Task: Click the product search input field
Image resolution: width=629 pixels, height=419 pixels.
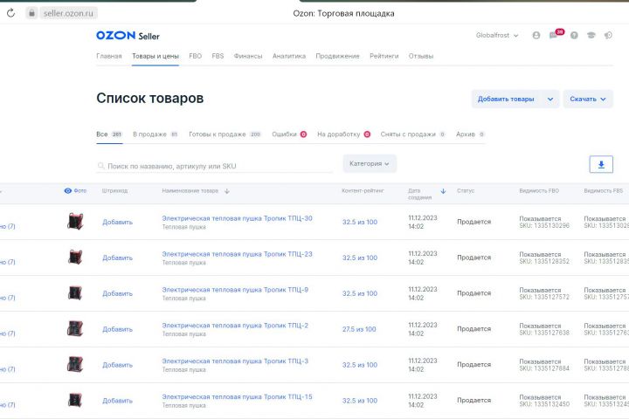Action: pos(215,166)
